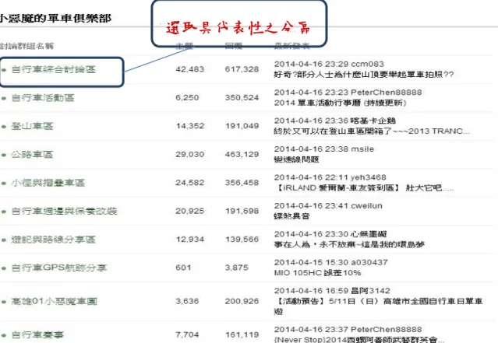Click timestamp 2014-04-16 23:37 PeterChen88888
498x343 pixels.
click(x=348, y=329)
